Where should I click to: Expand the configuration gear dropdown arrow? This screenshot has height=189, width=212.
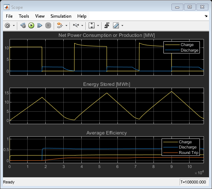tap(14, 25)
